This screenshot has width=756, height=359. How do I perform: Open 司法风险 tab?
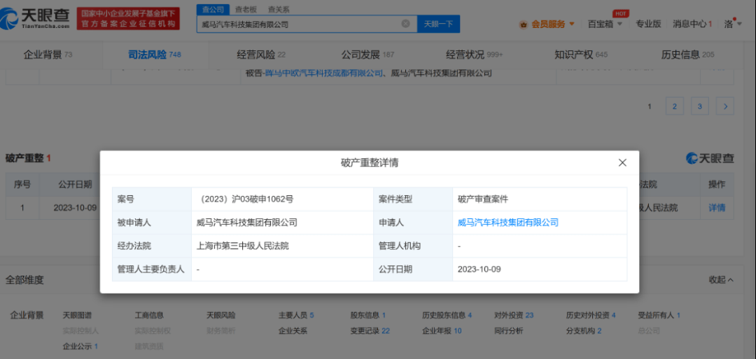point(154,55)
